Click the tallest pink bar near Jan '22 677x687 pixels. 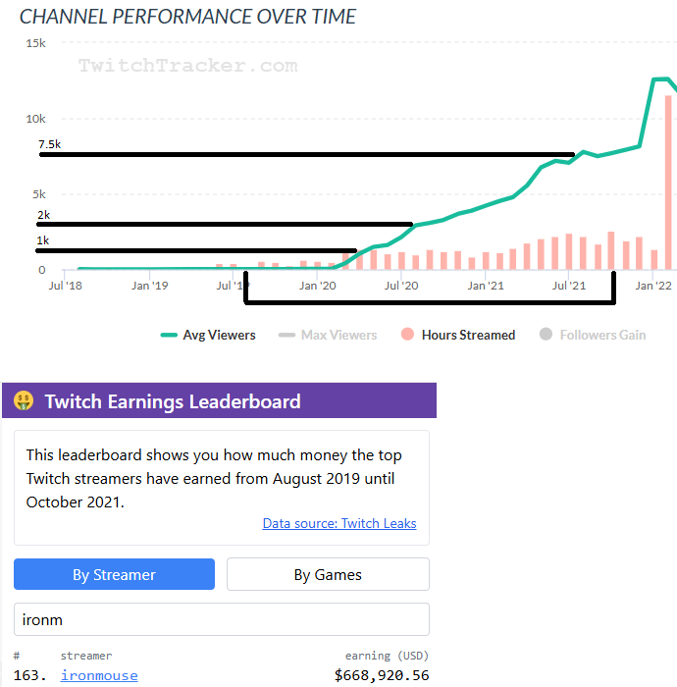pos(668,182)
